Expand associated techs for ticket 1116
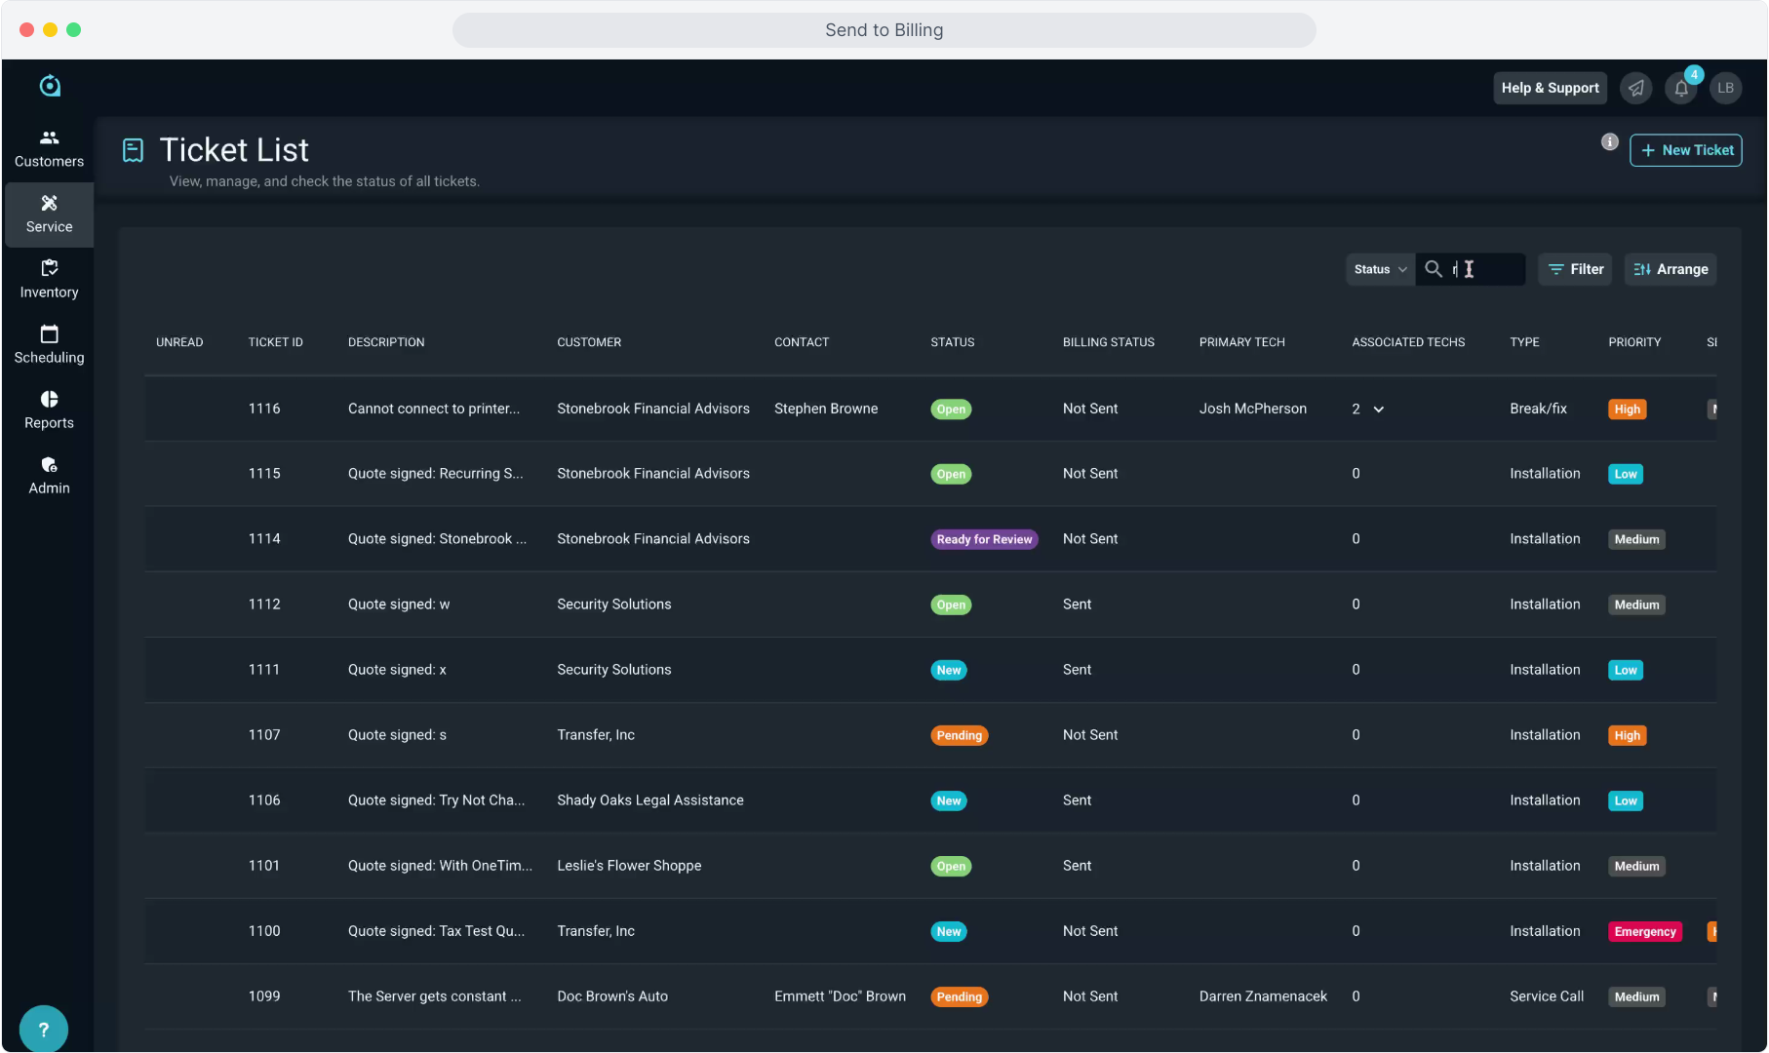1769x1053 pixels. [1378, 409]
